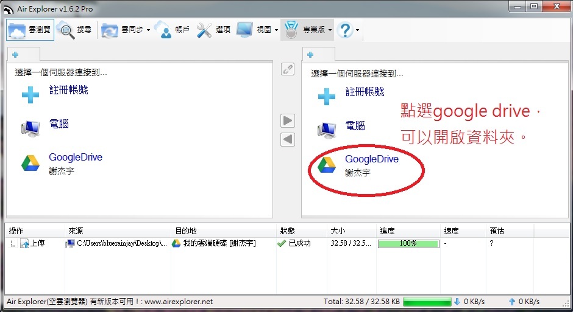The height and width of the screenshot is (312, 573).
Task: Maximize the Air Explorer window
Action: (534, 6)
